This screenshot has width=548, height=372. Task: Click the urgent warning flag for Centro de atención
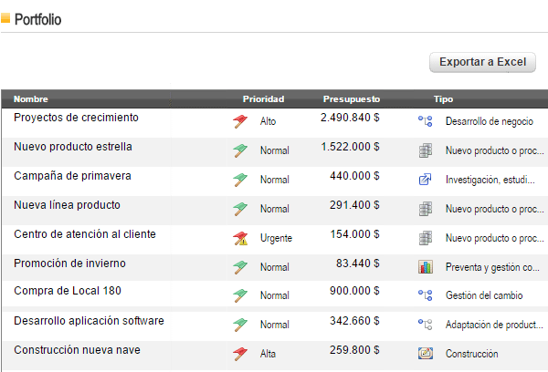click(x=240, y=238)
